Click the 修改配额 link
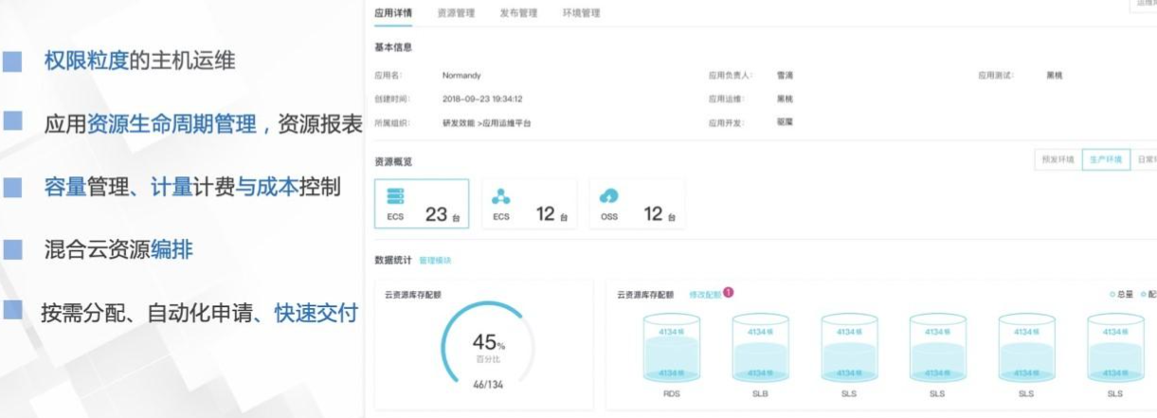The image size is (1157, 418). (705, 294)
